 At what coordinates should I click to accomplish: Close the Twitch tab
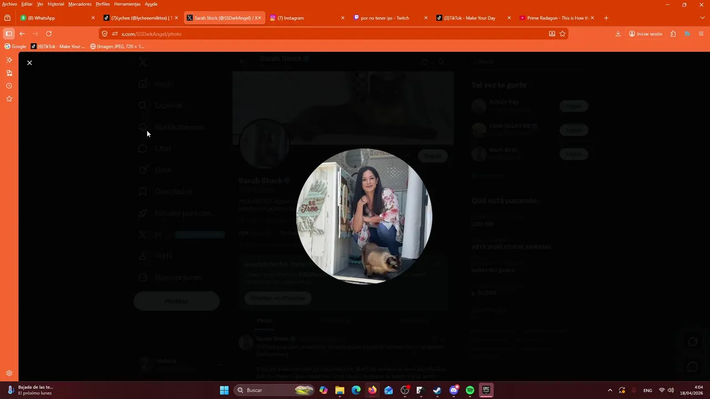[x=426, y=18]
